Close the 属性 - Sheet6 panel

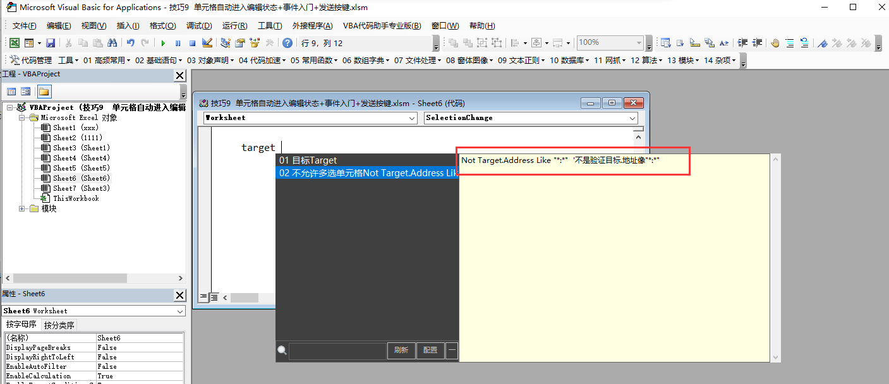180,296
